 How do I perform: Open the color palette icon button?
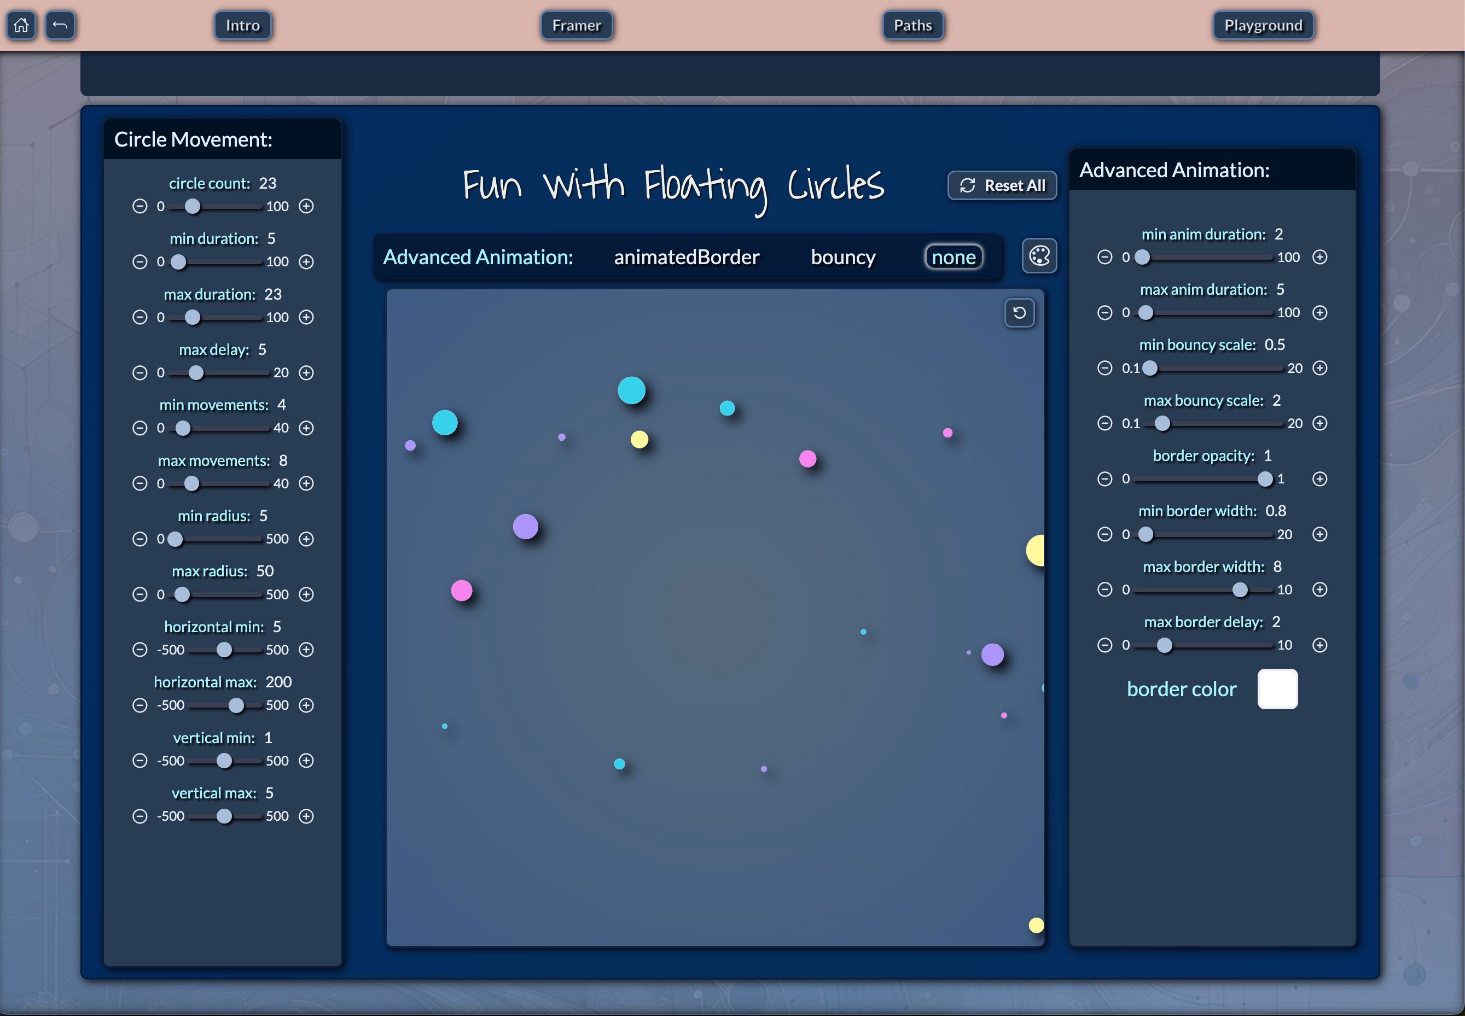[x=1039, y=256]
